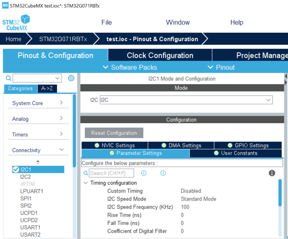Screen dimensions: 288x239
Task: Open NVIC Settings tab
Action: click(x=115, y=145)
